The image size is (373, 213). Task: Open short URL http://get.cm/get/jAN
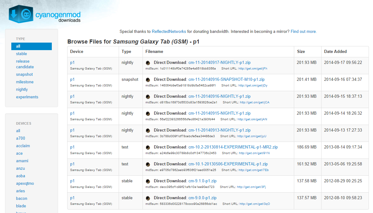(252, 119)
